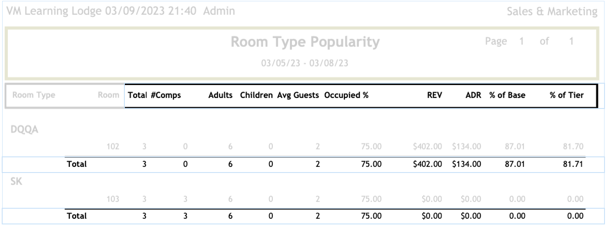608x227 pixels.
Task: Click the Children column header
Action: point(256,95)
